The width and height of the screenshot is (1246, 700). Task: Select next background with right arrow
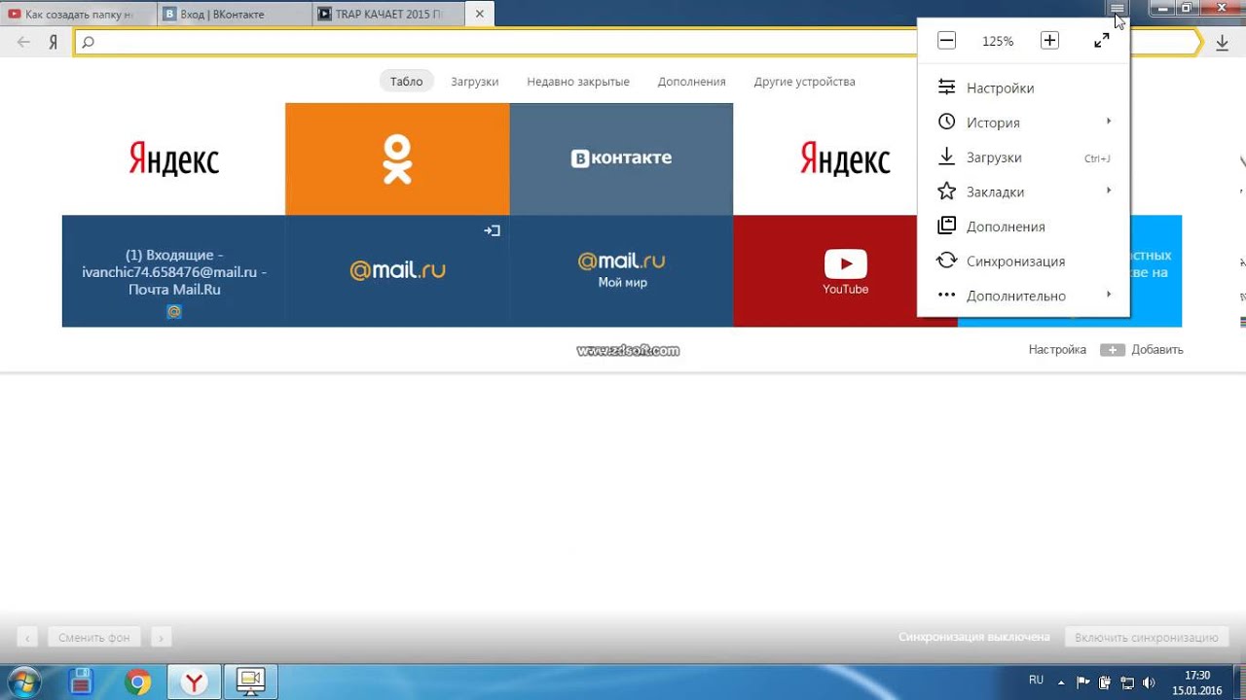point(161,638)
